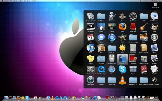Open GarageBand guitar icon
162x101 pixels.
tap(144, 27)
